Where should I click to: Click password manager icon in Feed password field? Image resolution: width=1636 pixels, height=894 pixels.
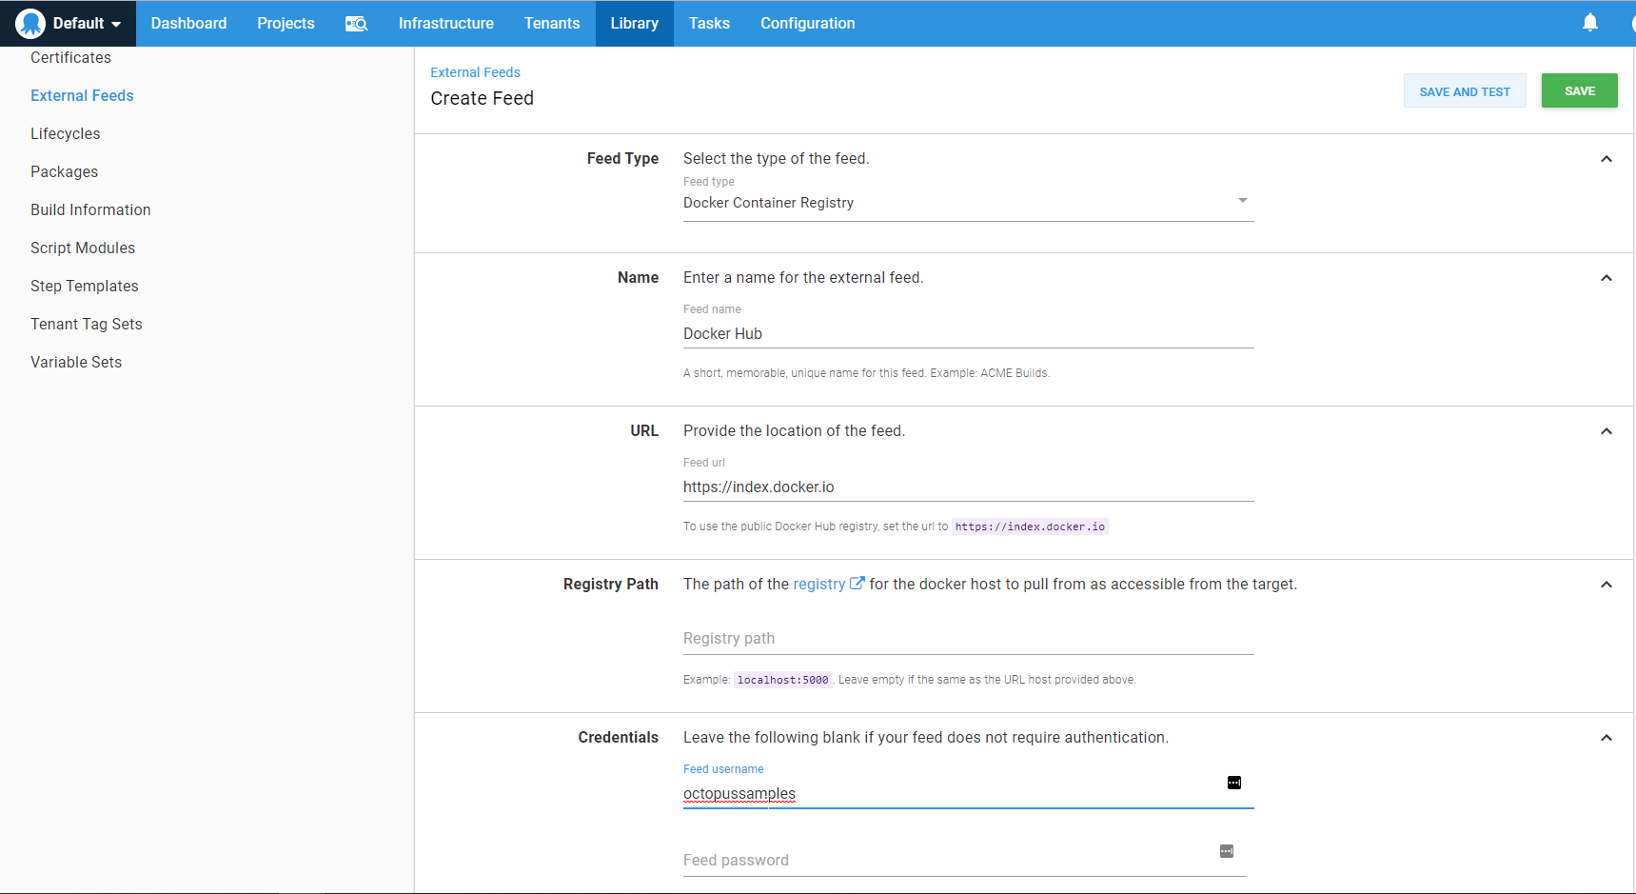1227,851
